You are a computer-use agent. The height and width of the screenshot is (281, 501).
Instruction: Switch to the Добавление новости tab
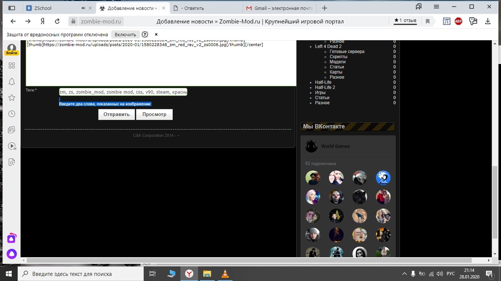click(x=132, y=8)
